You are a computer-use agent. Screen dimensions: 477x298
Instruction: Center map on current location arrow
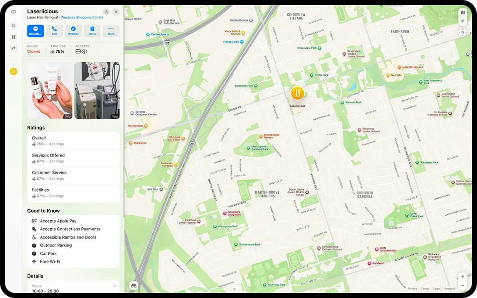[x=463, y=21]
